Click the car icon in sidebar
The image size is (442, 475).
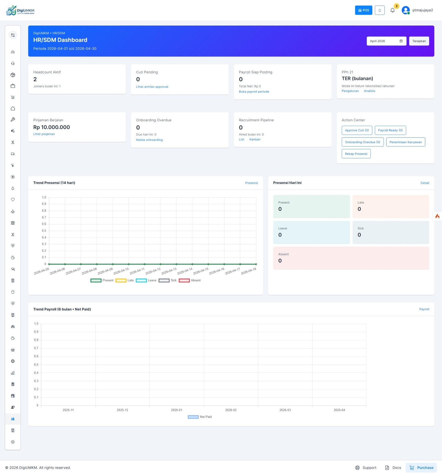[13, 327]
